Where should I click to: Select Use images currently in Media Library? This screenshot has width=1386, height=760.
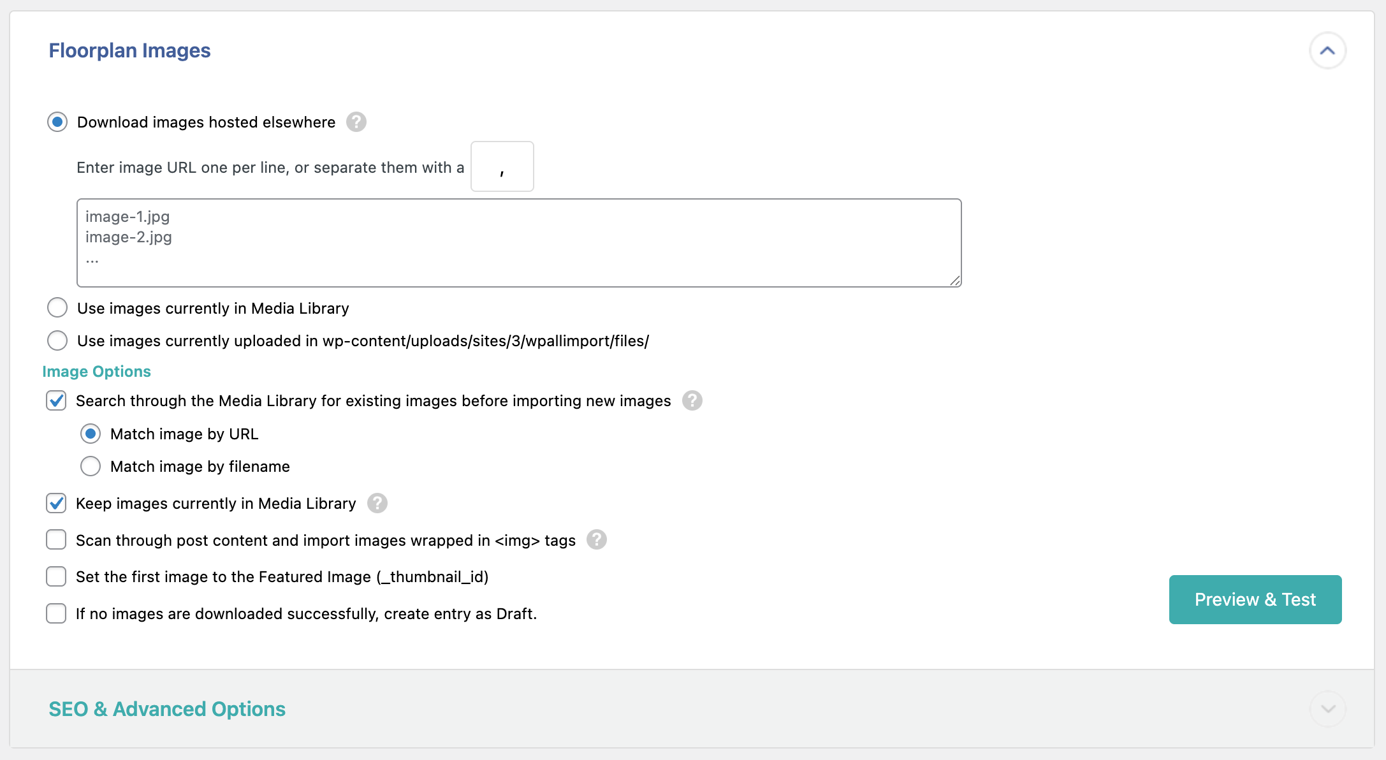coord(57,308)
